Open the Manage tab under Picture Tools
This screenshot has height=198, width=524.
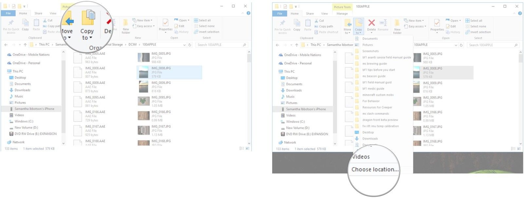point(342,13)
